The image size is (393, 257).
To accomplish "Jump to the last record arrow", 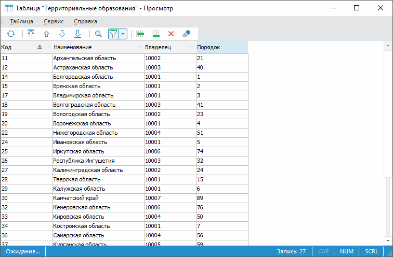I will click(77, 34).
